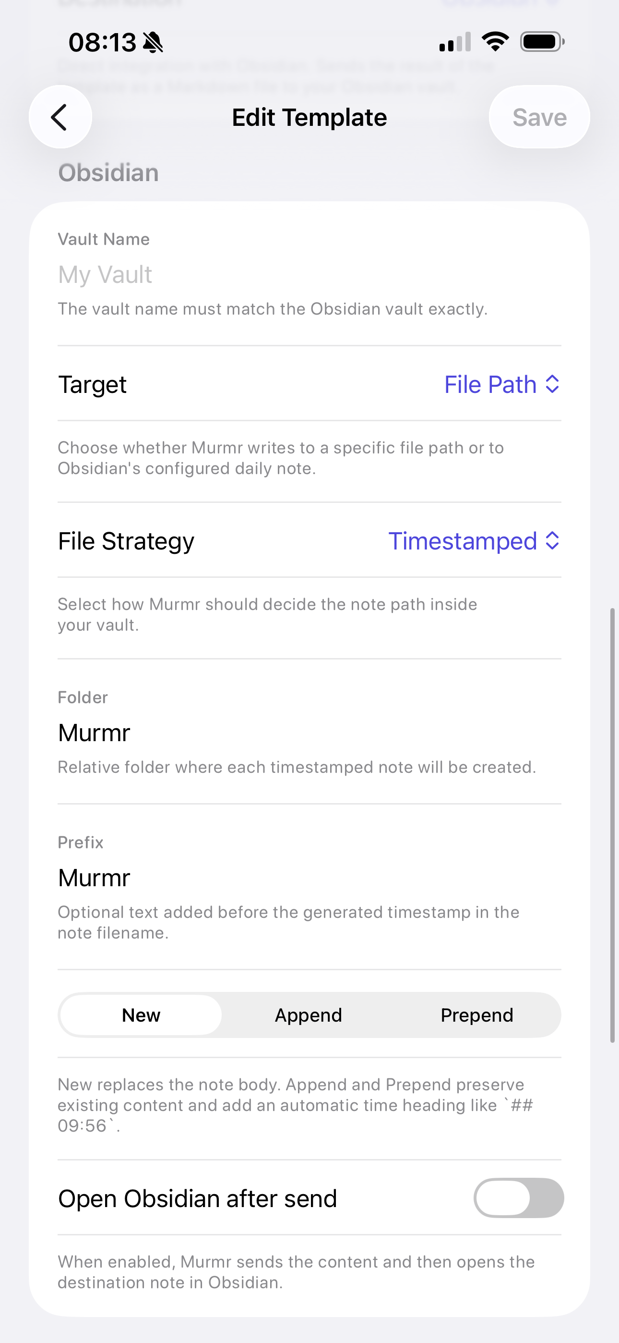Click the vertical scrollbar indicator
619x1343 pixels.
pos(612,825)
